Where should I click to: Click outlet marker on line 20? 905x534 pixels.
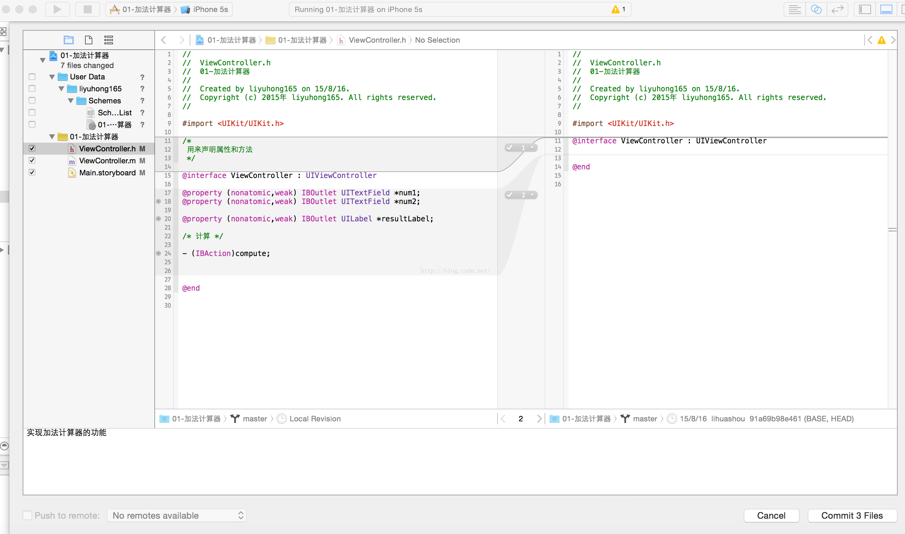point(158,219)
